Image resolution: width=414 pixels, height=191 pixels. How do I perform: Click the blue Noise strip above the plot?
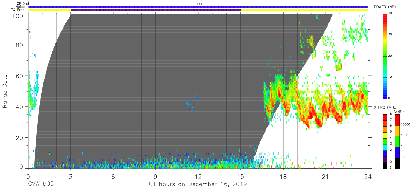[x=198, y=7]
